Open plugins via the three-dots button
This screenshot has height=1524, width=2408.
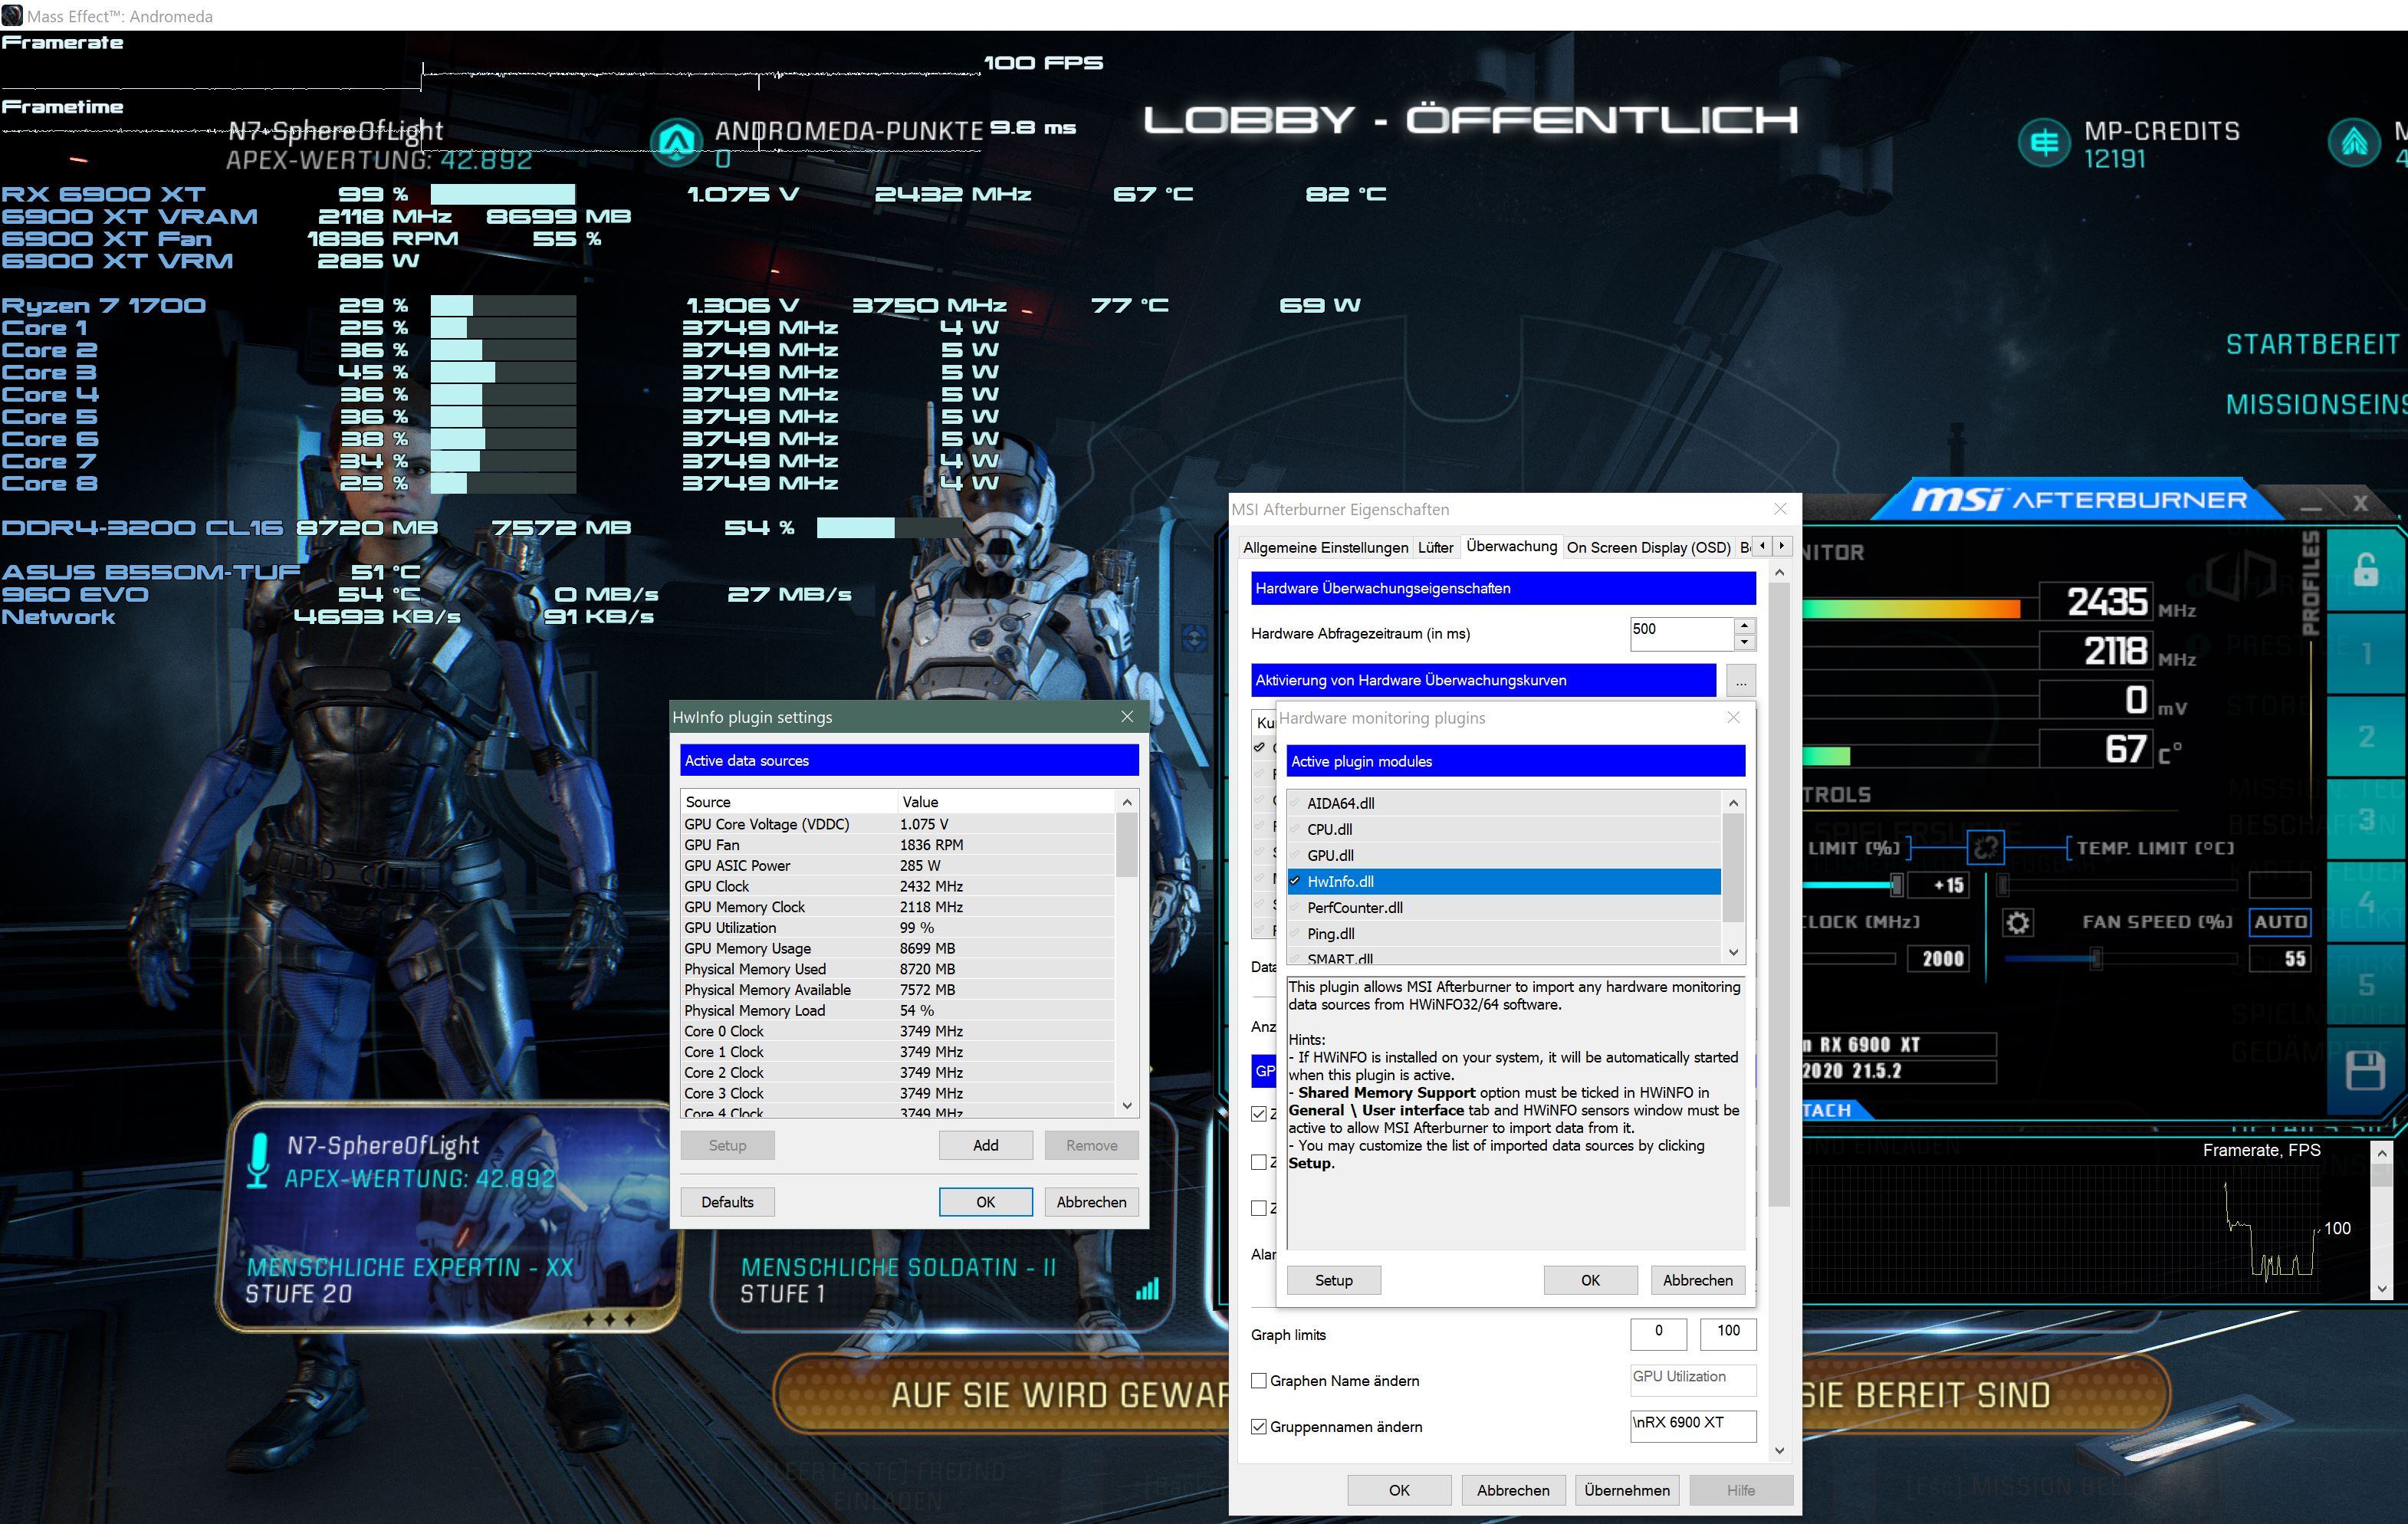(x=1741, y=681)
